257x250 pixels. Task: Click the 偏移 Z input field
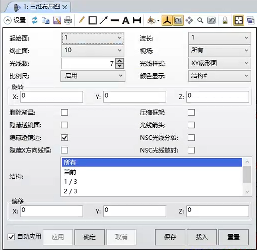tap(218, 211)
